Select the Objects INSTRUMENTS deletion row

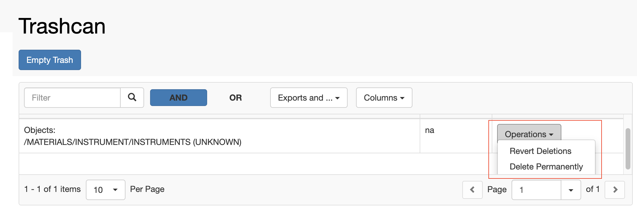tap(219, 136)
